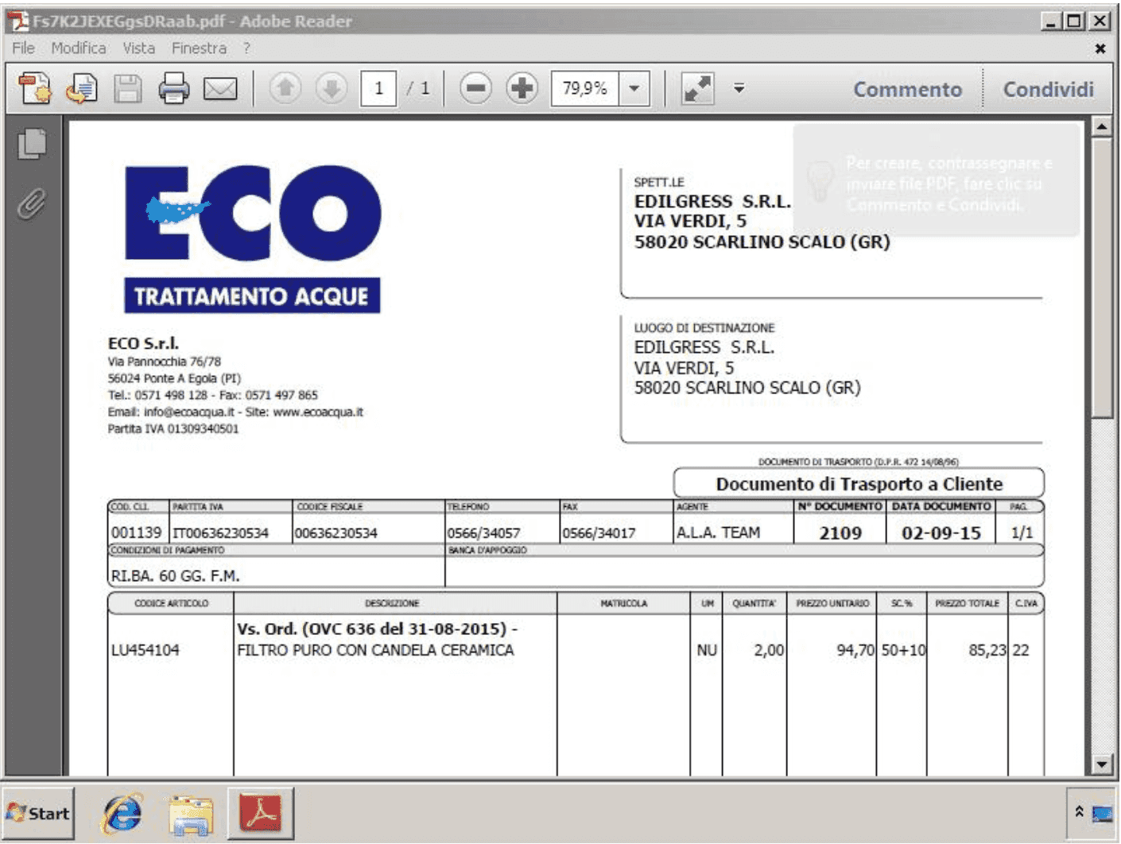
Task: Zoom in with the plus button
Action: [522, 88]
